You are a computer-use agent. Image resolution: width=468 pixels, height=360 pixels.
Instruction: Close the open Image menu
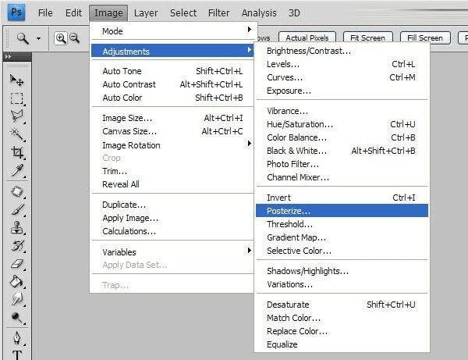[x=108, y=12]
